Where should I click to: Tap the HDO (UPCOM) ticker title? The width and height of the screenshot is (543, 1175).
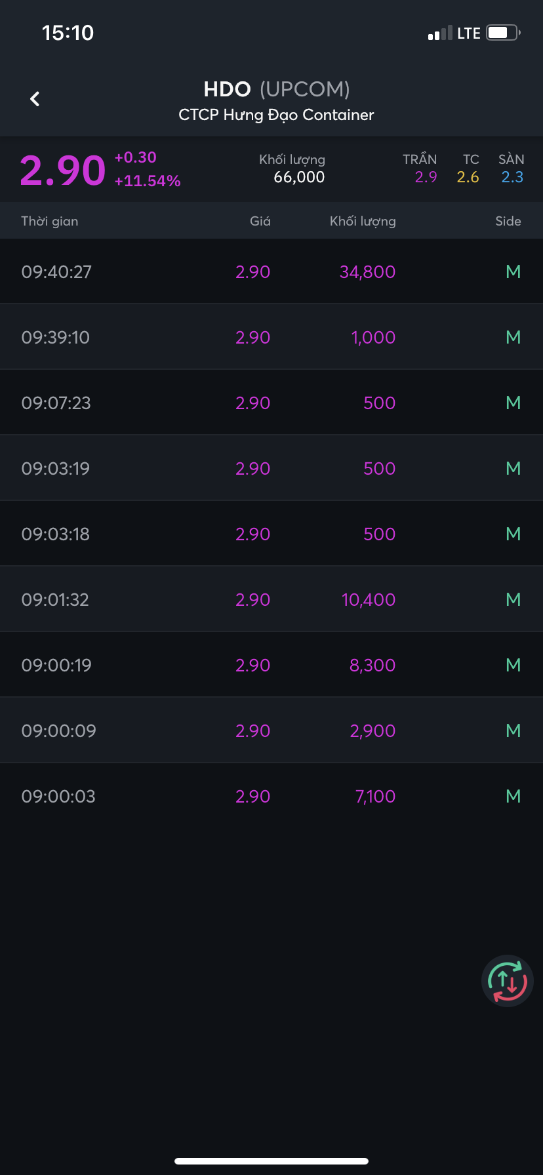click(x=276, y=89)
